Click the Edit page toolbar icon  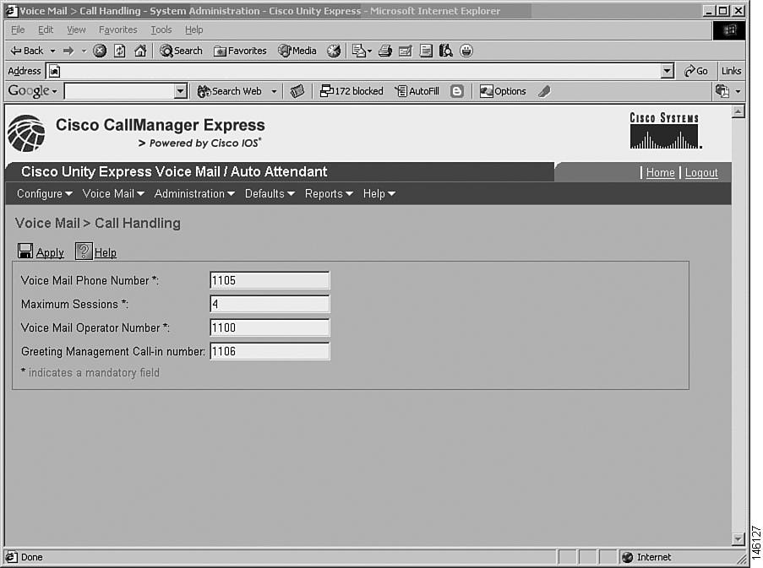[x=406, y=51]
